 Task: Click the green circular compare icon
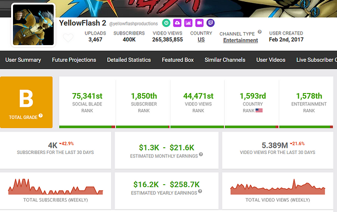[x=166, y=23]
